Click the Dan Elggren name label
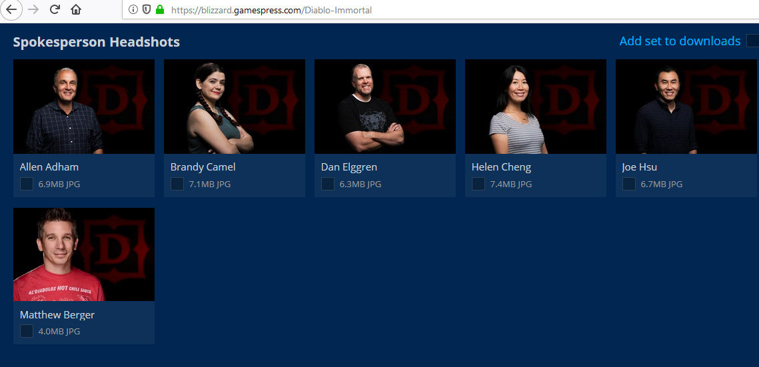This screenshot has width=759, height=367. click(349, 167)
